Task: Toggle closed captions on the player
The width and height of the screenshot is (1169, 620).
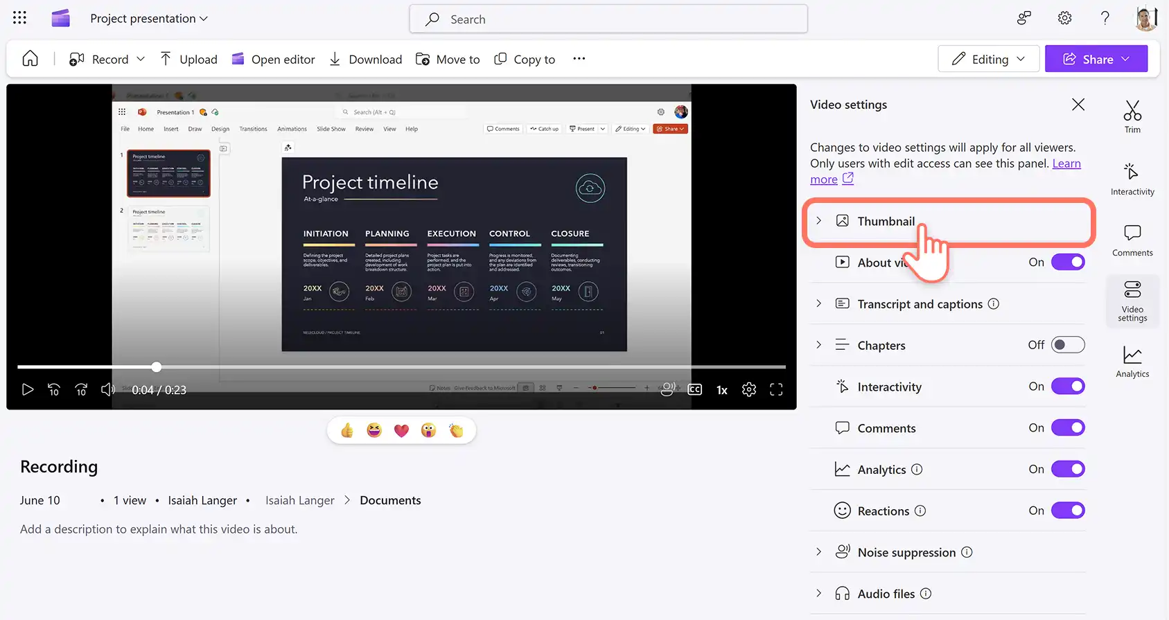Action: (695, 390)
